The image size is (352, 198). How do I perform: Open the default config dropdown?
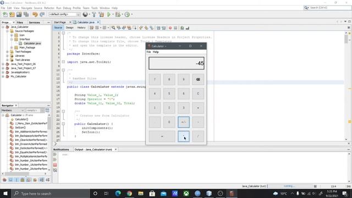coord(65,14)
